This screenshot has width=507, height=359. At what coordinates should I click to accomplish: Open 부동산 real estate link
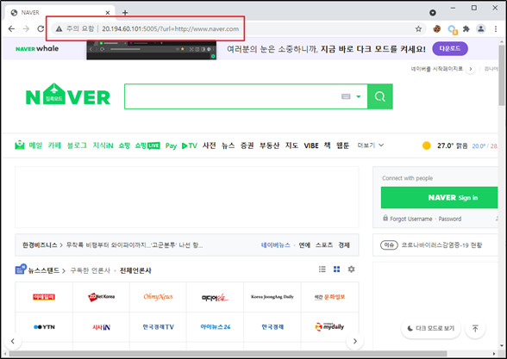(269, 145)
